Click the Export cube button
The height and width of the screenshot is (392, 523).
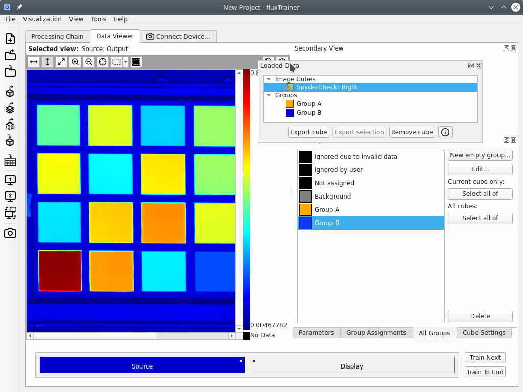pyautogui.click(x=308, y=132)
